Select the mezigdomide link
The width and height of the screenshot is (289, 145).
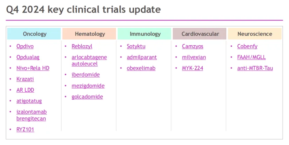click(88, 86)
